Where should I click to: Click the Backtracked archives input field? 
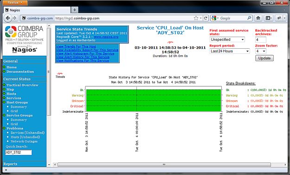tap(261, 39)
